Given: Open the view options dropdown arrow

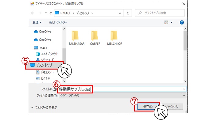Looking at the screenshot, I should tap(172, 22).
